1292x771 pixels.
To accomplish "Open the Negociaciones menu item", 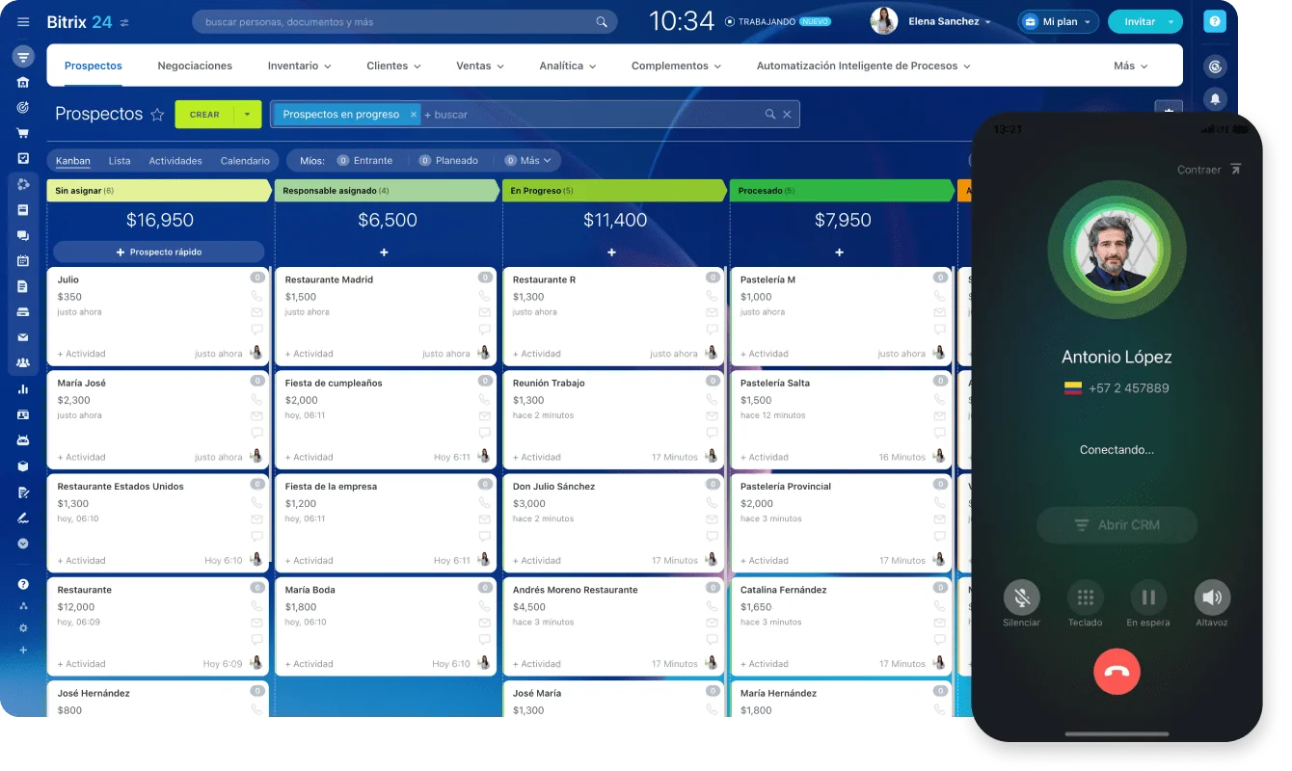I will tap(195, 66).
